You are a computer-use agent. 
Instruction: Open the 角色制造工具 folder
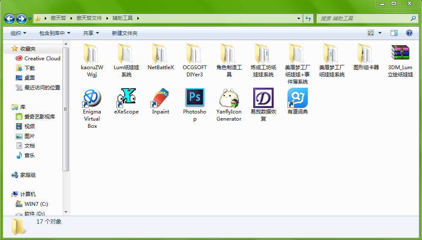click(229, 60)
